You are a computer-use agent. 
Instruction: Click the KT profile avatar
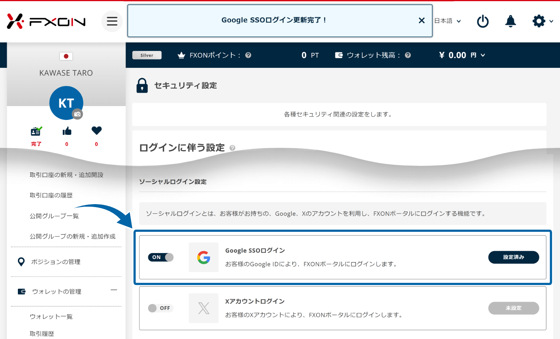click(66, 103)
